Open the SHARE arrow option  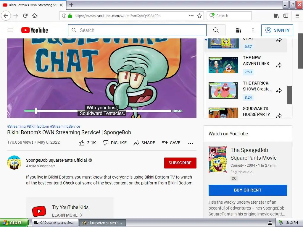coord(144,143)
